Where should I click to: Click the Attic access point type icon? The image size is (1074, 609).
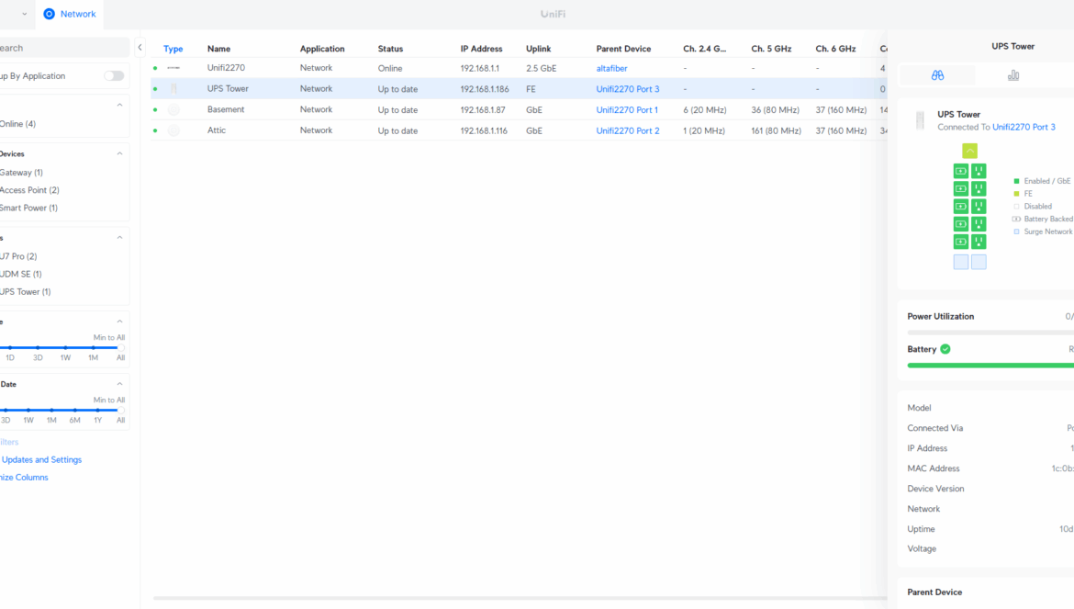coord(173,130)
